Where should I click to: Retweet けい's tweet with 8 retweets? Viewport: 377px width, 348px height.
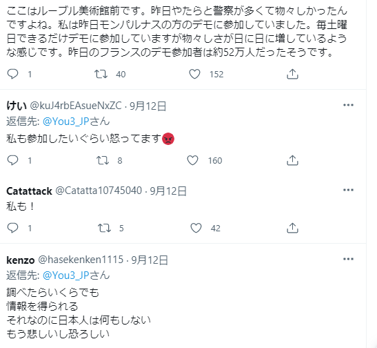103,160
